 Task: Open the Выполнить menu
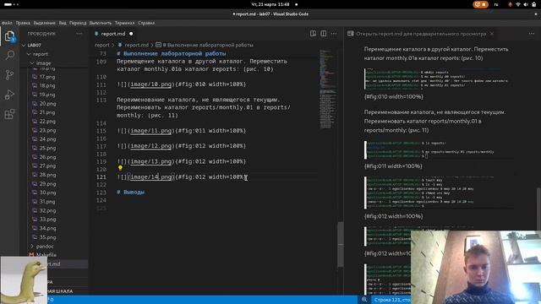101,23
